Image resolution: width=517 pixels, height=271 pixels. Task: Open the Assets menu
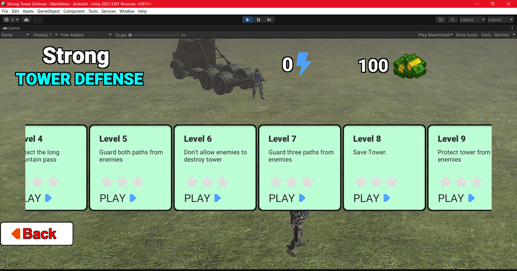click(x=28, y=11)
